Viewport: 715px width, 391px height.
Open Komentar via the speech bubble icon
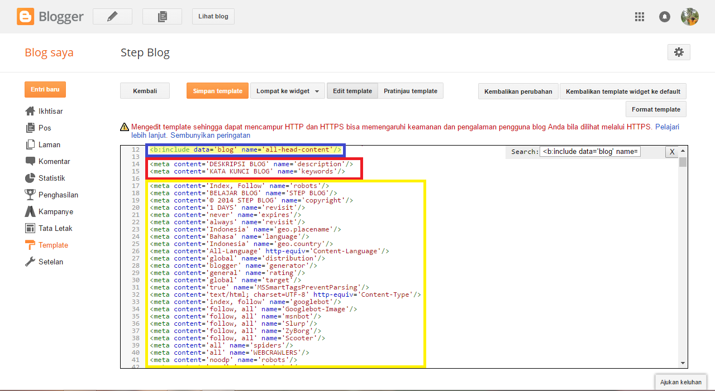click(x=31, y=161)
